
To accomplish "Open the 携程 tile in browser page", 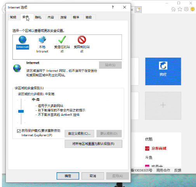I will coord(163,71).
